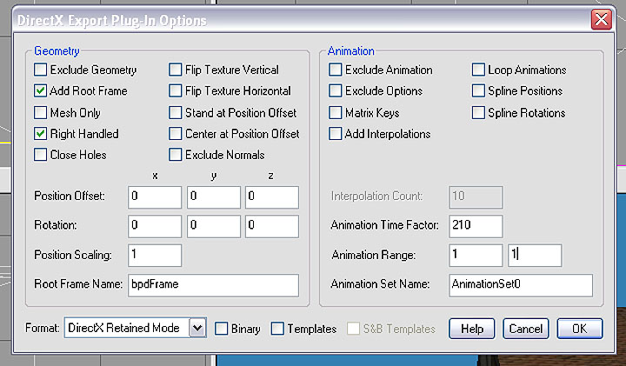Viewport: 626px width, 366px height.
Task: Tick the Close Holes checkbox
Action: (40, 155)
